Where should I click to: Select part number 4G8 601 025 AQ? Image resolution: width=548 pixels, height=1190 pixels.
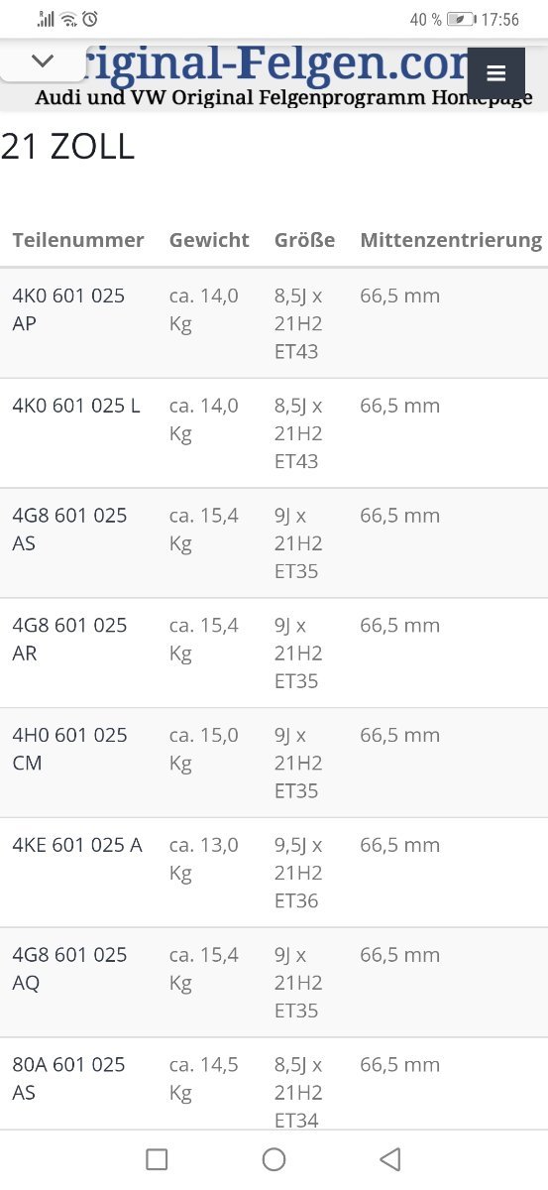click(x=69, y=968)
